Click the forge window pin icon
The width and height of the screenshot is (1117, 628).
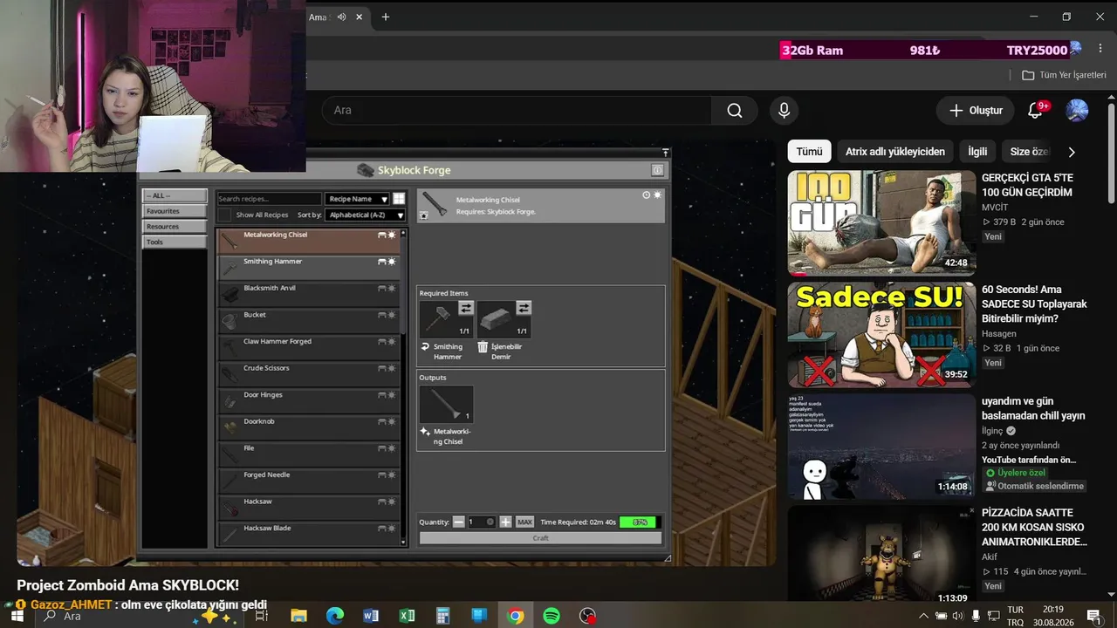pyautogui.click(x=666, y=152)
